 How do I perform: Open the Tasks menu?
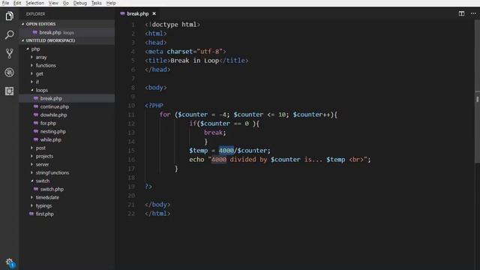point(97,3)
